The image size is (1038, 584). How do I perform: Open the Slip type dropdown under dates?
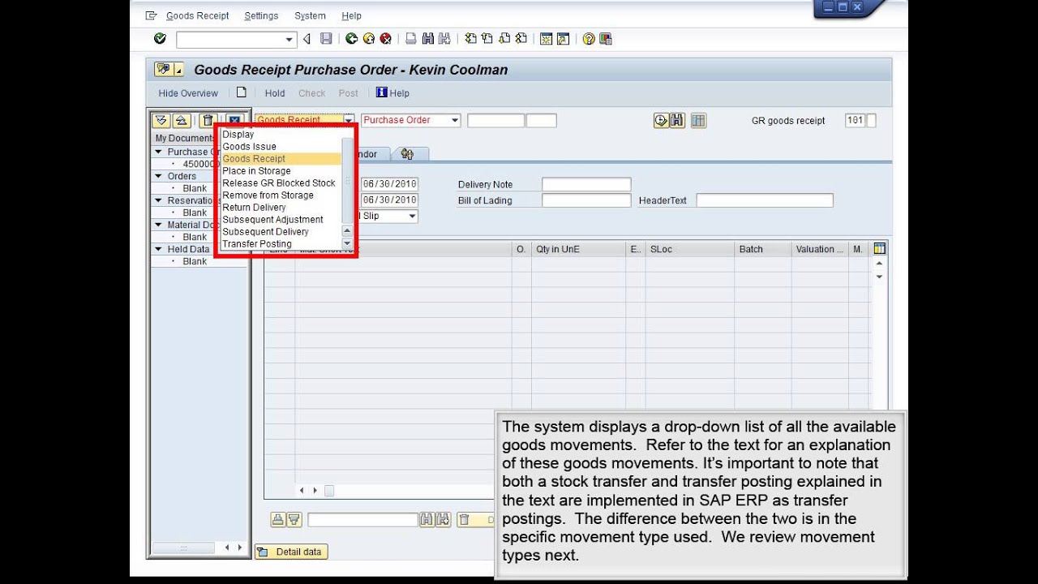[x=413, y=216]
